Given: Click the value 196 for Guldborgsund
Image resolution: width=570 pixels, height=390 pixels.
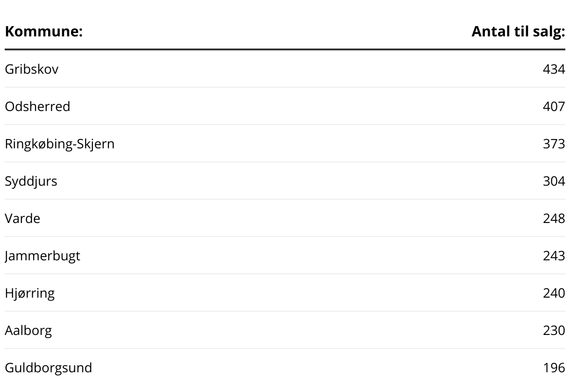Looking at the screenshot, I should click(x=554, y=368).
